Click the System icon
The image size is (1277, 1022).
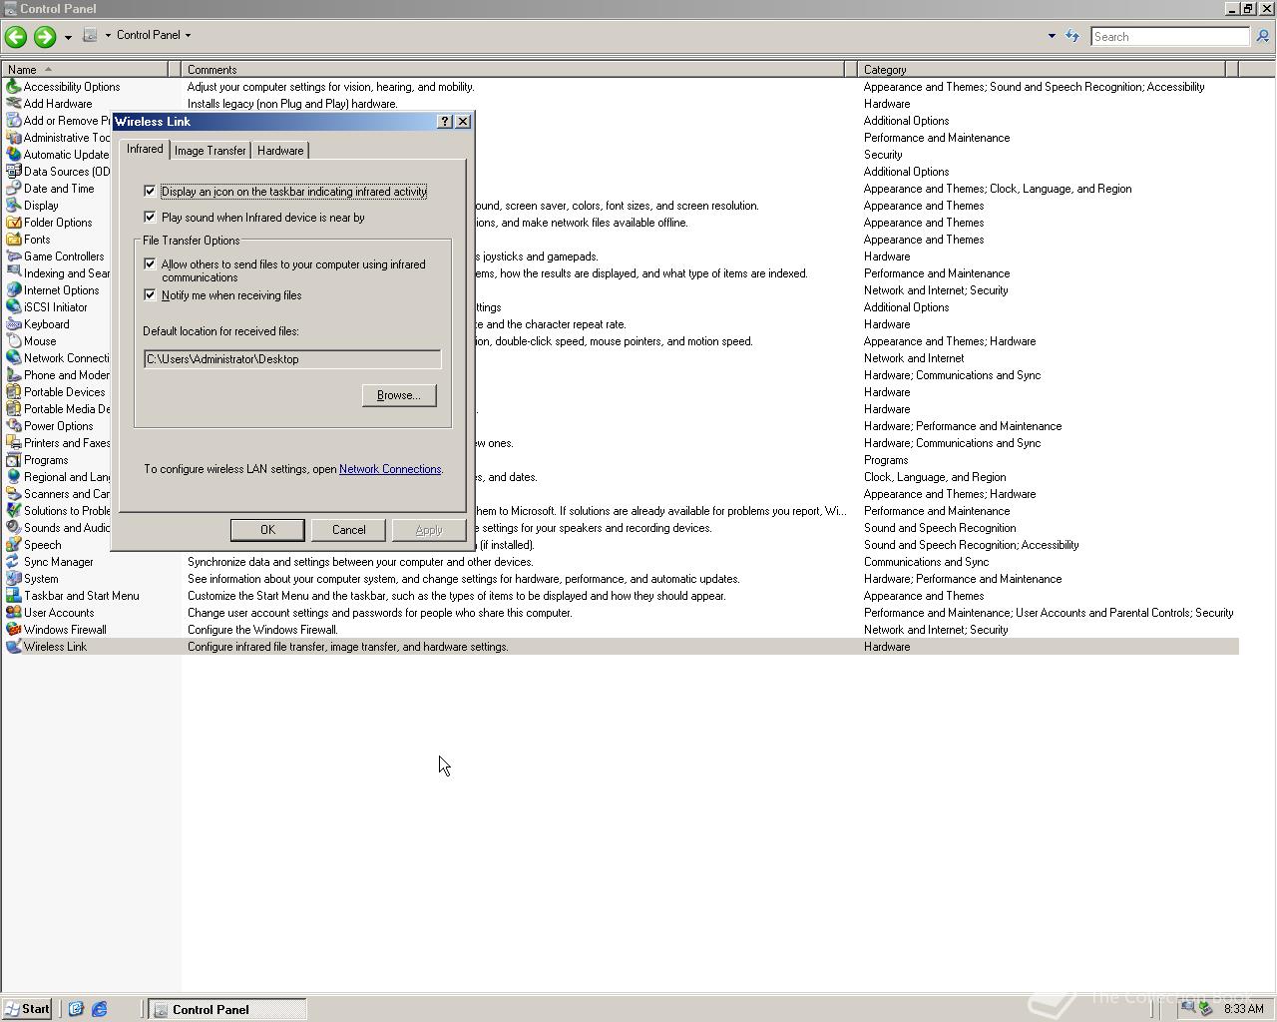tap(13, 579)
